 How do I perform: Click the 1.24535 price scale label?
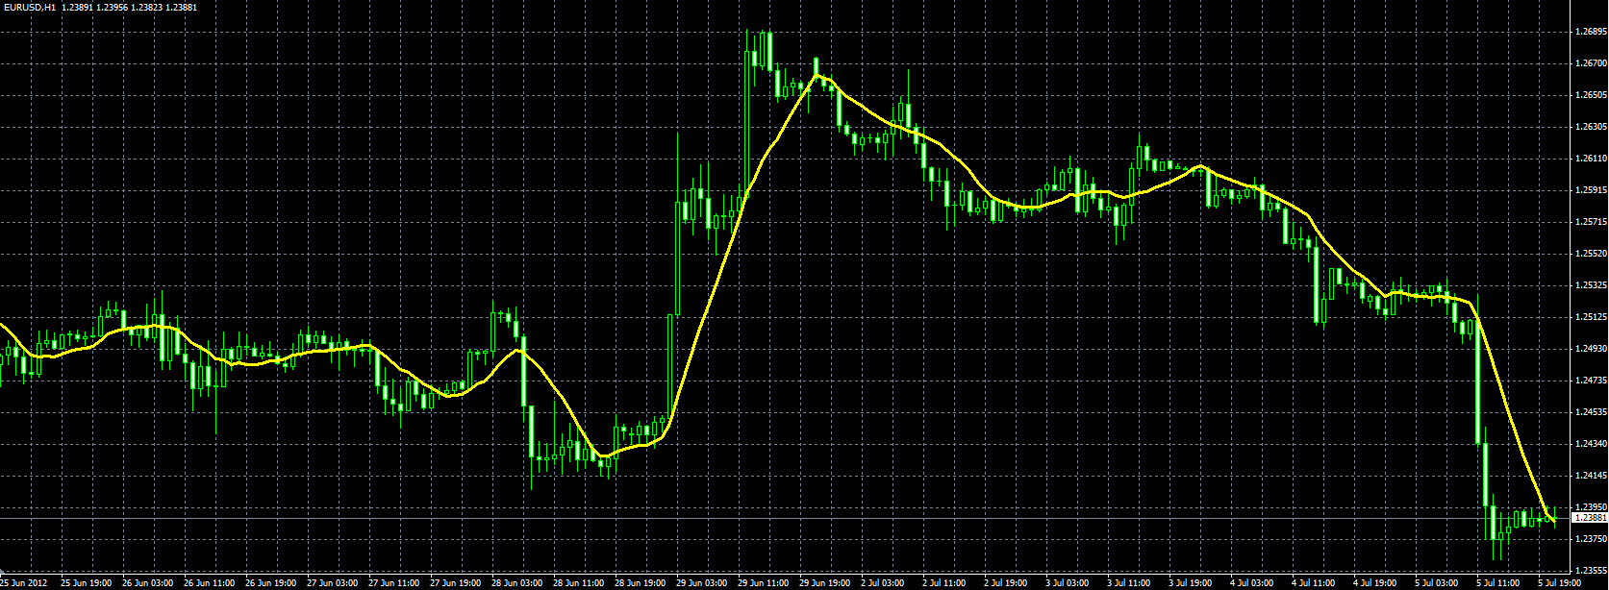coord(1591,412)
